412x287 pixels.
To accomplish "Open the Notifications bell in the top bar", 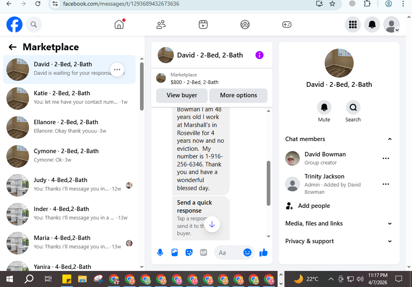I will pos(372,25).
